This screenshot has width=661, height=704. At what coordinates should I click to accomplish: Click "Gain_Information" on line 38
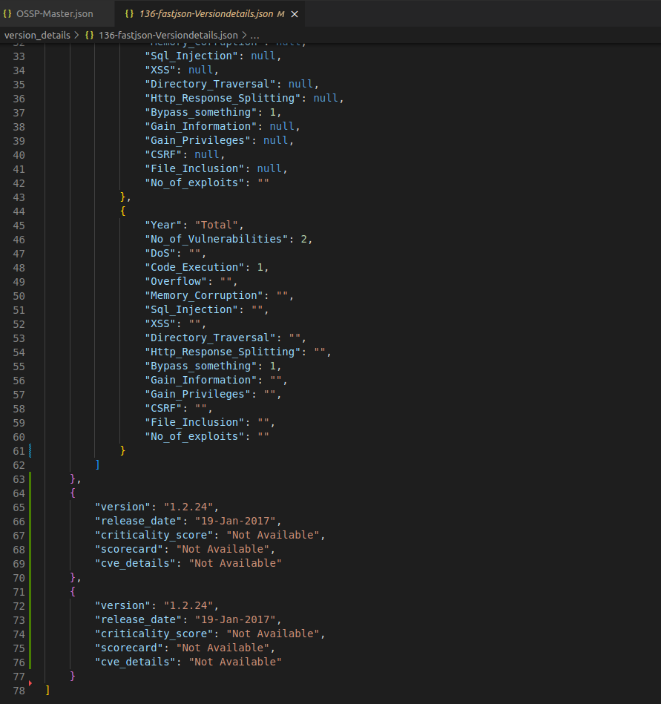tap(201, 126)
